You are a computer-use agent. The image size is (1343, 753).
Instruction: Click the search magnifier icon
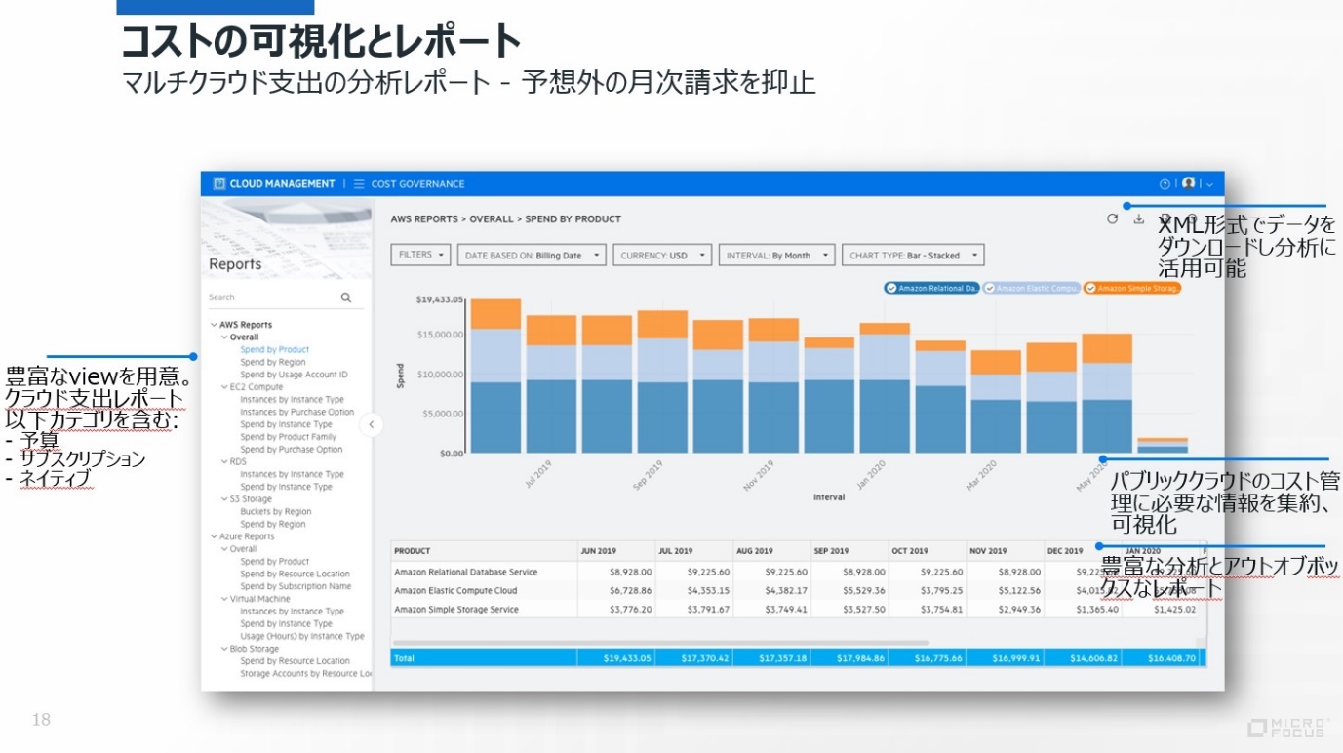click(345, 297)
